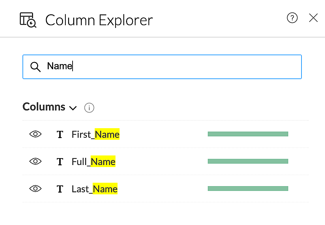Click the text type icon for Full_Name
Image resolution: width=325 pixels, height=225 pixels.
(60, 162)
